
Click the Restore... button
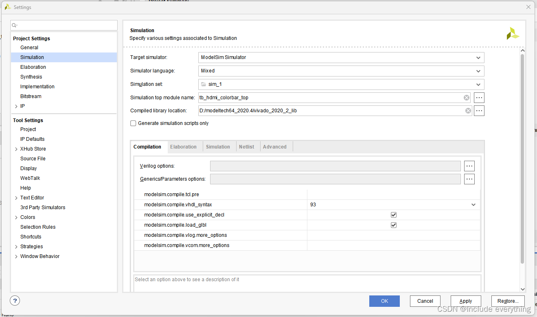coord(508,301)
